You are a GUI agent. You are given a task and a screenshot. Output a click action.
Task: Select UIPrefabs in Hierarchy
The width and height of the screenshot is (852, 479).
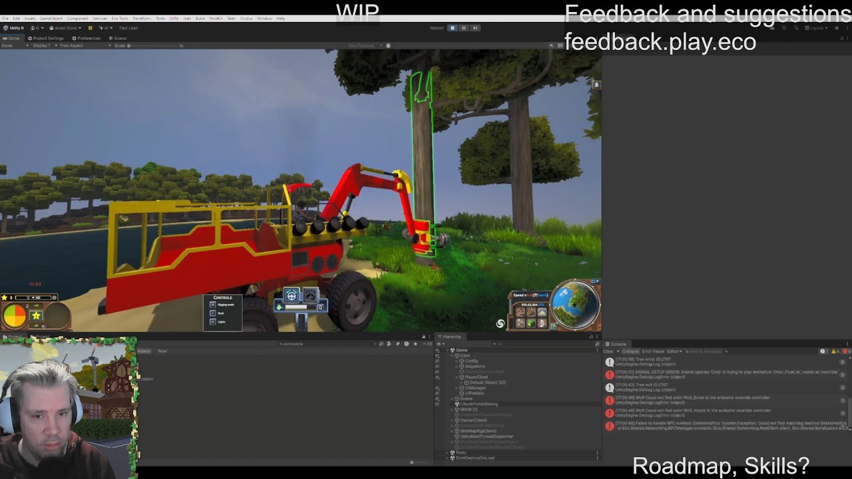coord(474,393)
